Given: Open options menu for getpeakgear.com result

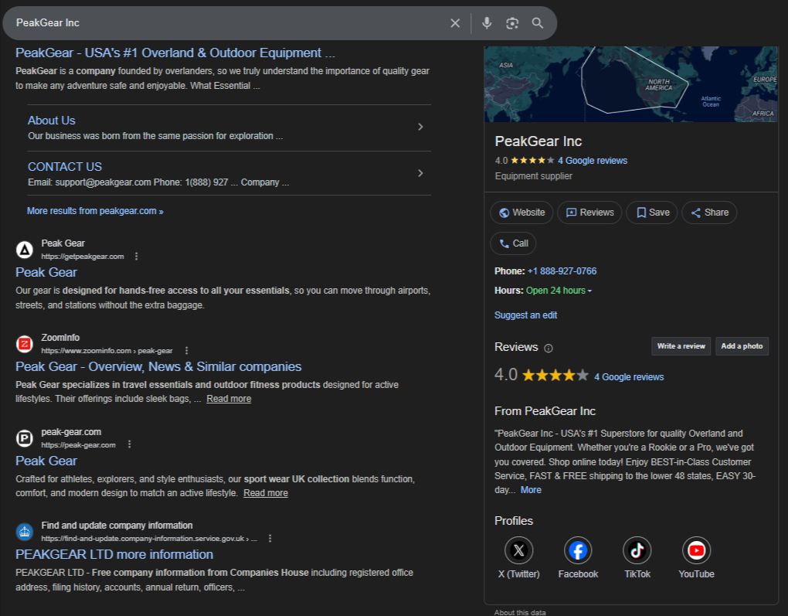Looking at the screenshot, I should pos(136,257).
